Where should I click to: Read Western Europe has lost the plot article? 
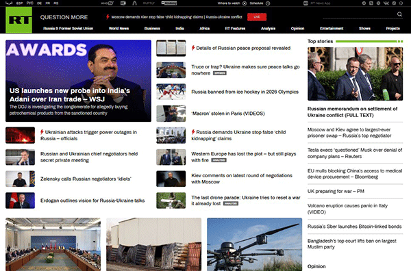point(243,157)
